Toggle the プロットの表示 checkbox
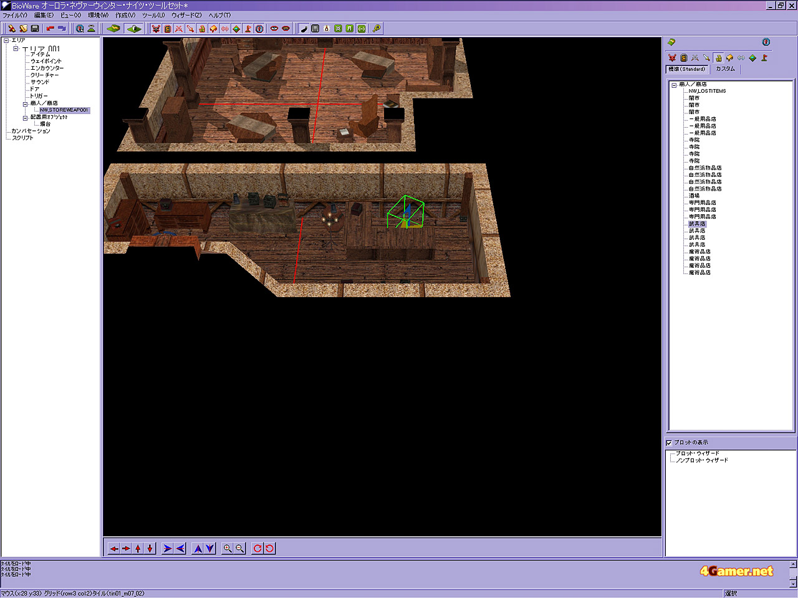This screenshot has width=798, height=598. point(669,443)
